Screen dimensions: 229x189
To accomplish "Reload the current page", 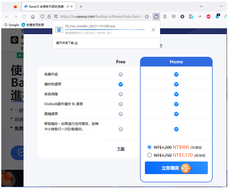I will point(24,17).
